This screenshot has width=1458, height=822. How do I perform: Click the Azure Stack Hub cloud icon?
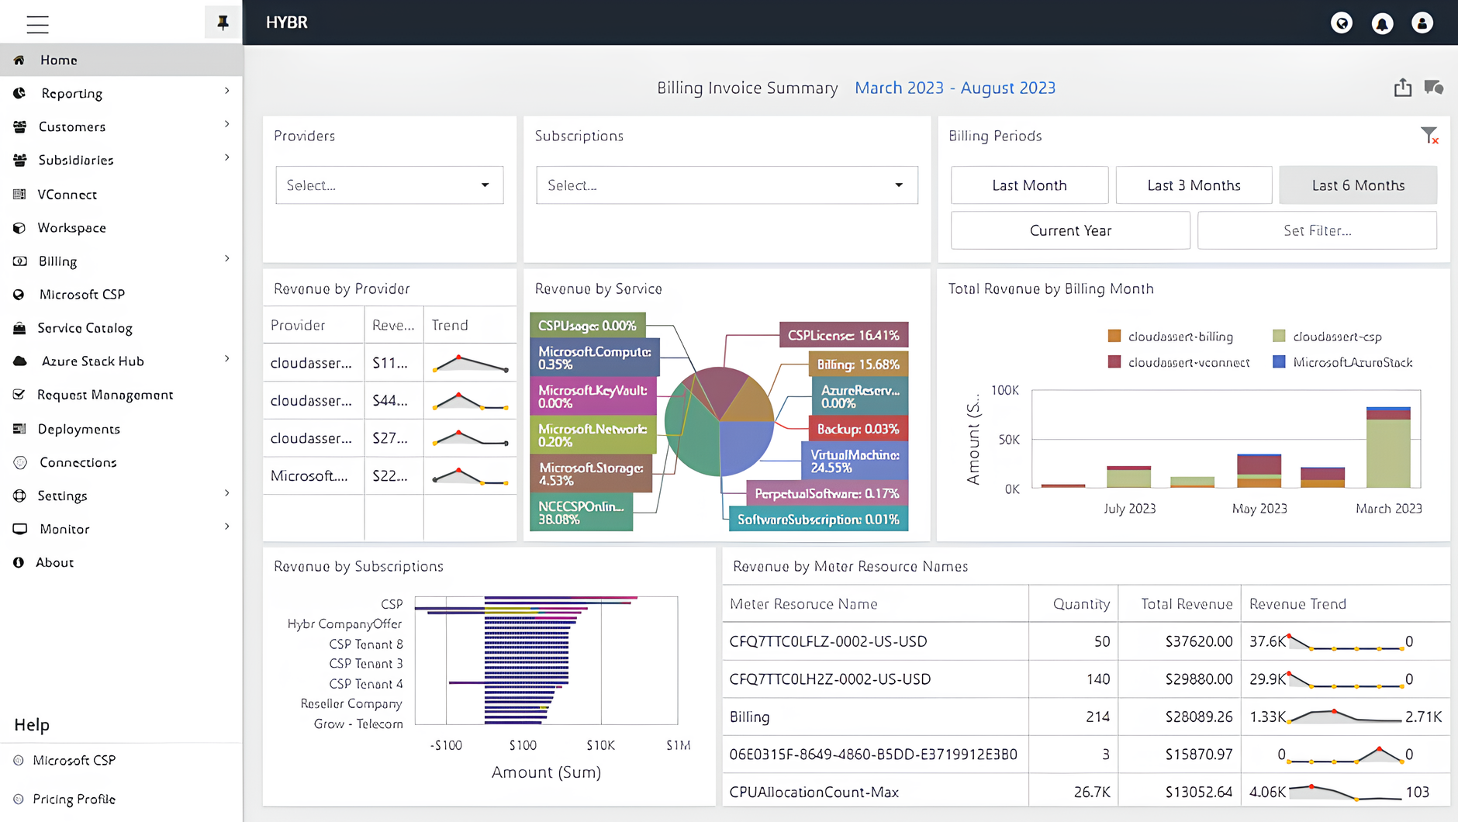[x=20, y=361]
